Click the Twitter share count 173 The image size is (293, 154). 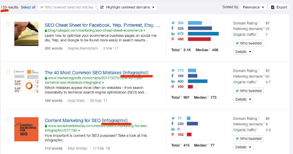click(180, 70)
